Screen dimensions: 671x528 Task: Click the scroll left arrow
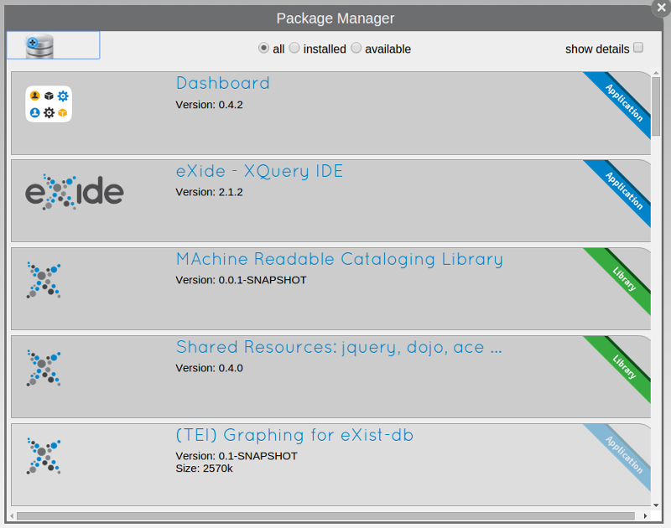12,516
